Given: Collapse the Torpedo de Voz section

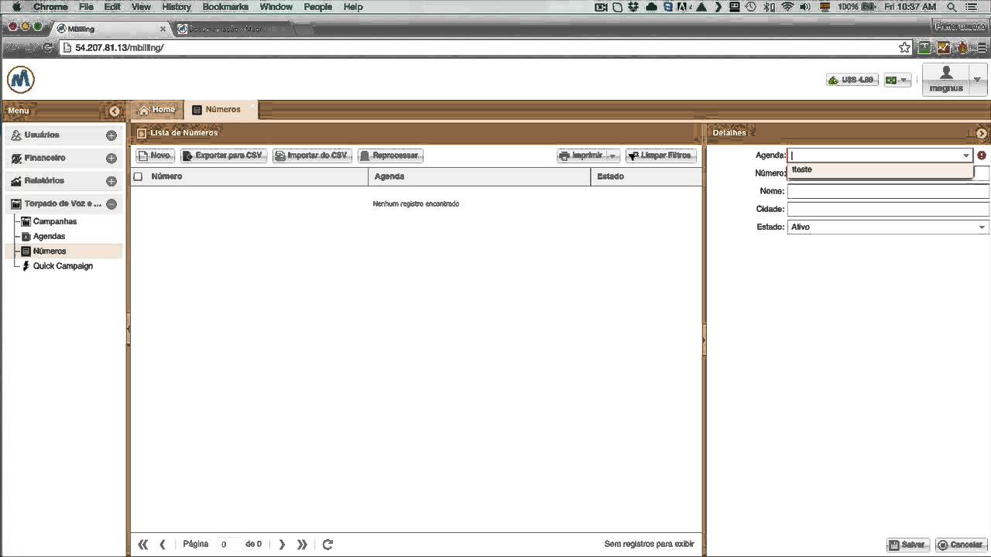Looking at the screenshot, I should point(111,204).
